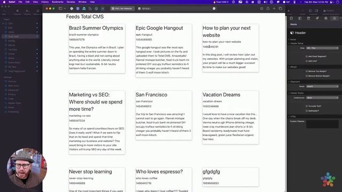Click the first extension icon after the sidebar button
Image resolution: width=342 pixels, height=192 pixels.
[72, 9]
